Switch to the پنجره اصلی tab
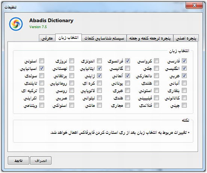Screen dimensions: 207x173 [186, 38]
